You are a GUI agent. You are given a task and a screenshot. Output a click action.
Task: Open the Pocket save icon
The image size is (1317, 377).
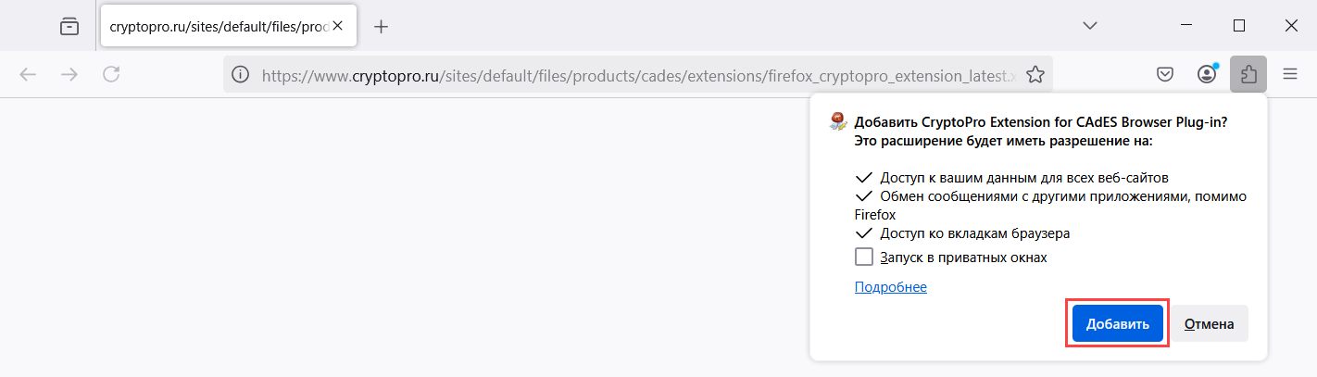point(1166,74)
